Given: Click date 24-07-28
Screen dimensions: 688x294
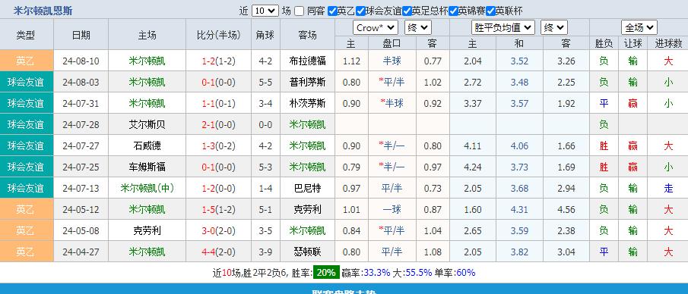Looking at the screenshot, I should (81, 125).
